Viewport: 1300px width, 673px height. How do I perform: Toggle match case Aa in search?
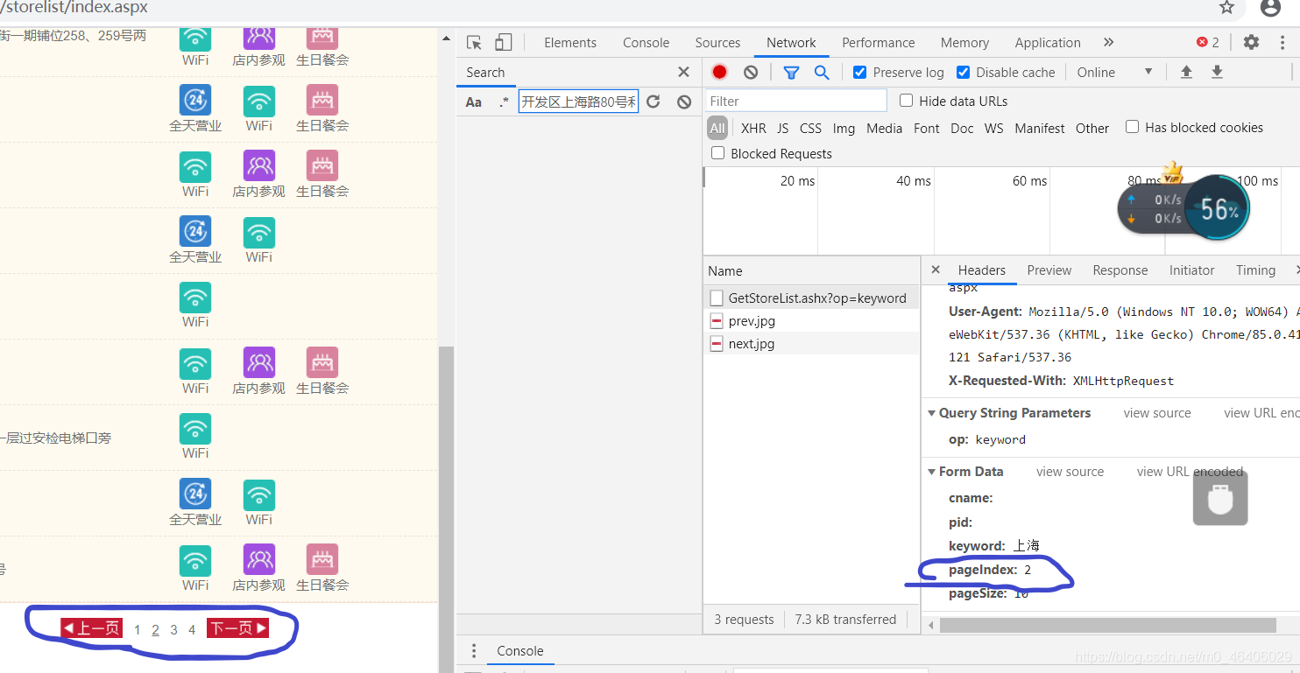pyautogui.click(x=474, y=102)
